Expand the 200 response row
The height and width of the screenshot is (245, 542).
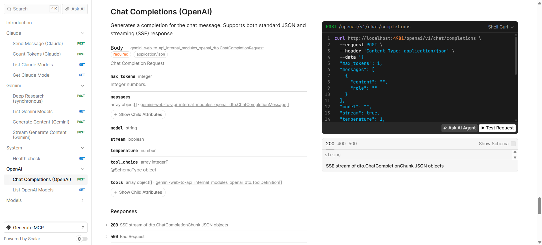[x=208, y=225]
